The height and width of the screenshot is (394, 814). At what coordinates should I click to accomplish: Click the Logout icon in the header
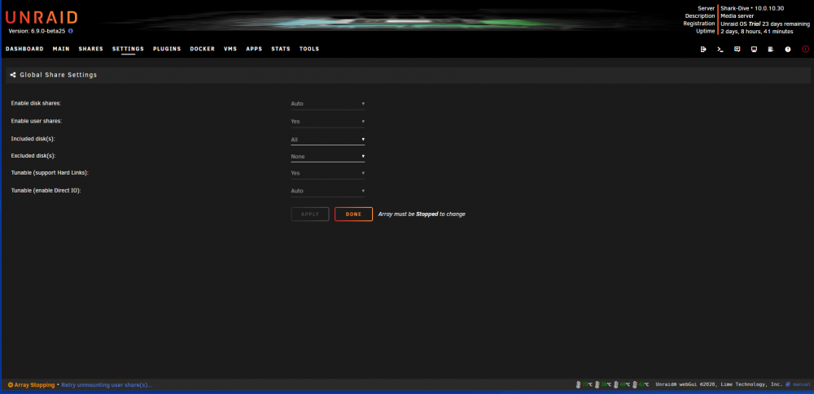coord(703,50)
